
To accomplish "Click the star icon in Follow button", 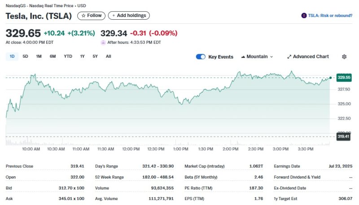I will pyautogui.click(x=83, y=16).
